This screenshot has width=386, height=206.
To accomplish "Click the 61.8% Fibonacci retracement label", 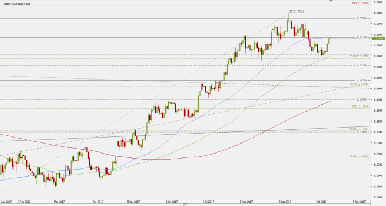I will 360,129.
